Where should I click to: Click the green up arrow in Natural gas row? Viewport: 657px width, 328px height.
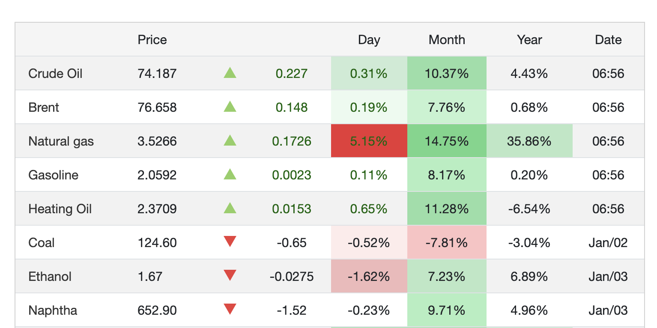pos(230,140)
